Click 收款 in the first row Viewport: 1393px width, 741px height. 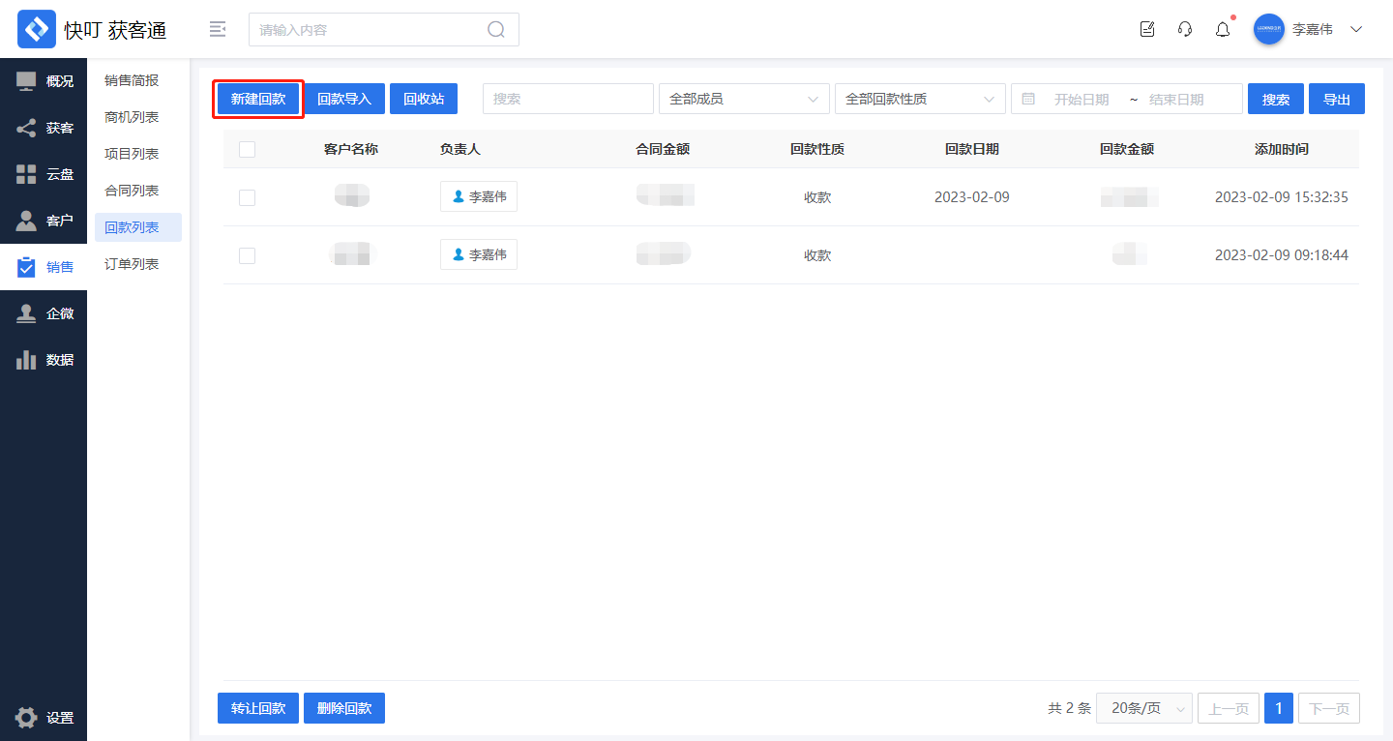[817, 197]
